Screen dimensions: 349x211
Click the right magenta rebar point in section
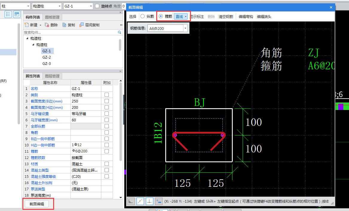pyautogui.click(x=222, y=135)
